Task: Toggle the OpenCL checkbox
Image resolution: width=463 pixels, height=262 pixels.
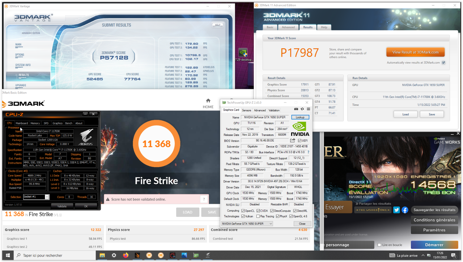Action: [x=243, y=211]
